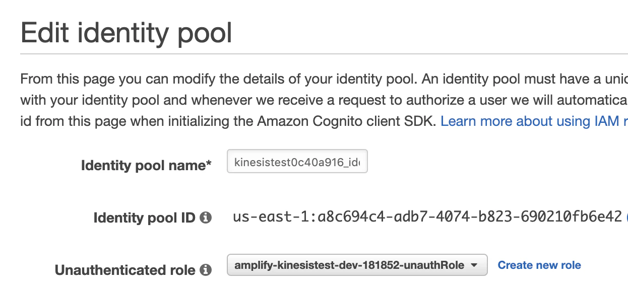This screenshot has height=289, width=628.
Task: Click the Identity pool ID label
Action: (x=144, y=218)
